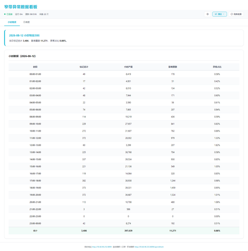
Task: Click 19,219 in the 08:00-09:00 row
Action: coord(128,117)
